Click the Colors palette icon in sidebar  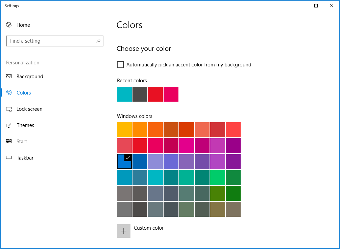pyautogui.click(x=9, y=93)
